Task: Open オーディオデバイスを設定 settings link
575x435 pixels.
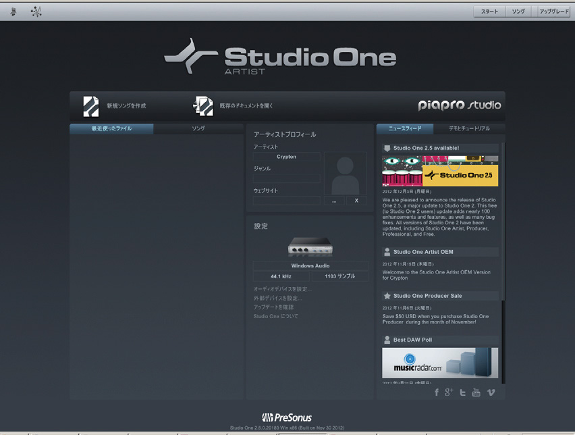Action: (283, 288)
